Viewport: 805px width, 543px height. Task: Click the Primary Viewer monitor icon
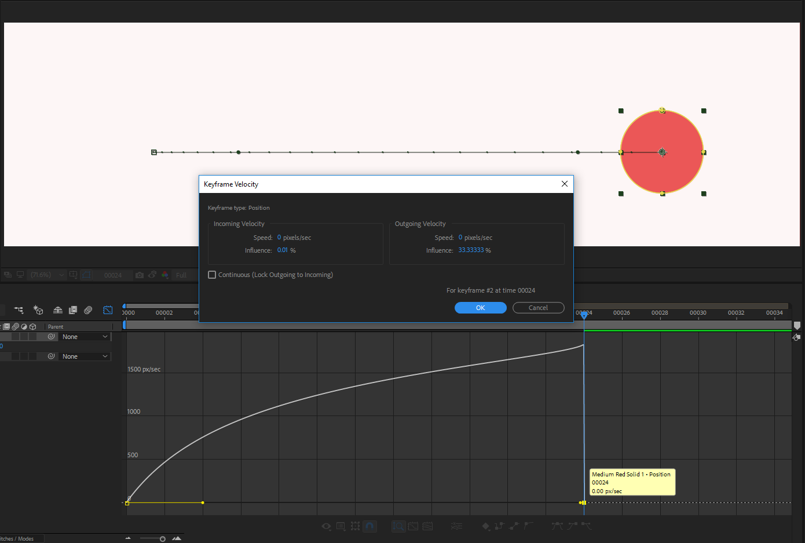[20, 275]
